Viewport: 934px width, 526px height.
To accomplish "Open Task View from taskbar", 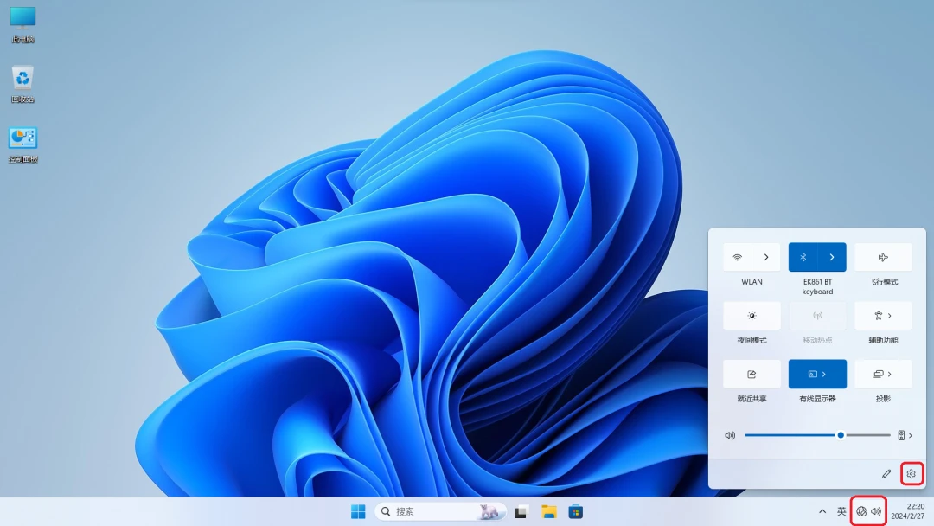I will 521,511.
